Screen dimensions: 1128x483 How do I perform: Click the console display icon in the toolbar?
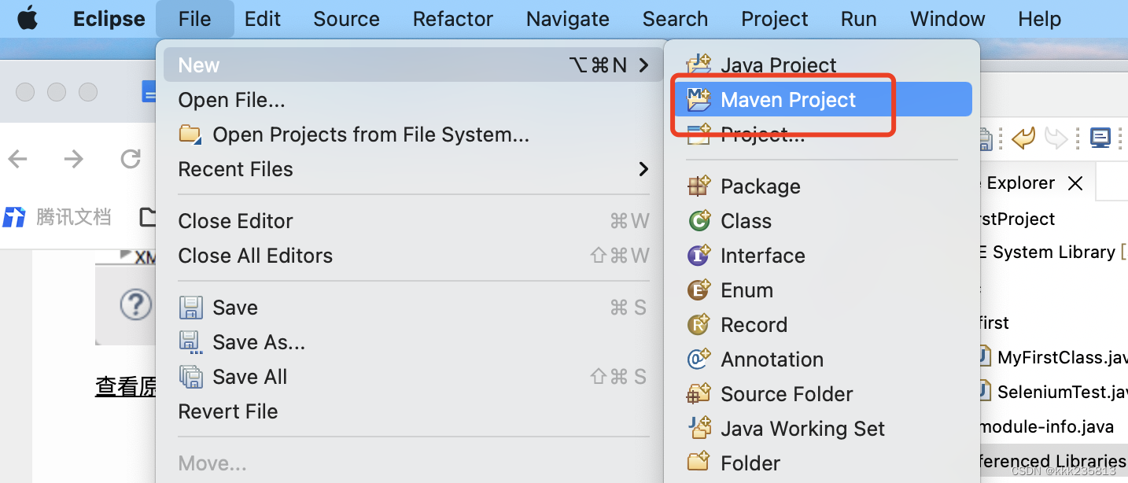(1100, 138)
